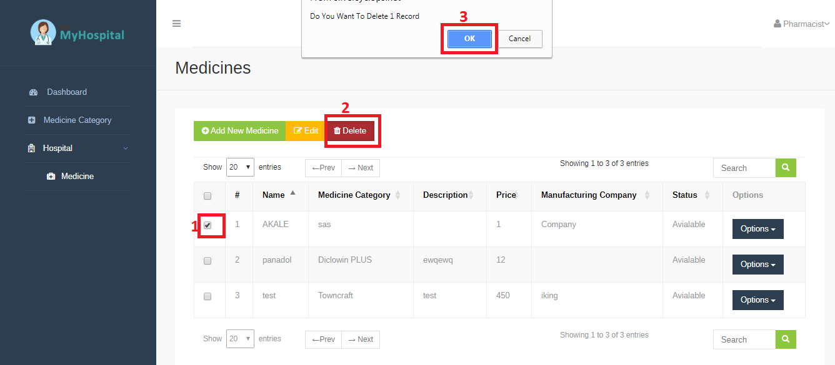The height and width of the screenshot is (365, 835).
Task: Click the Diclowin PLUS category cell
Action: point(361,265)
